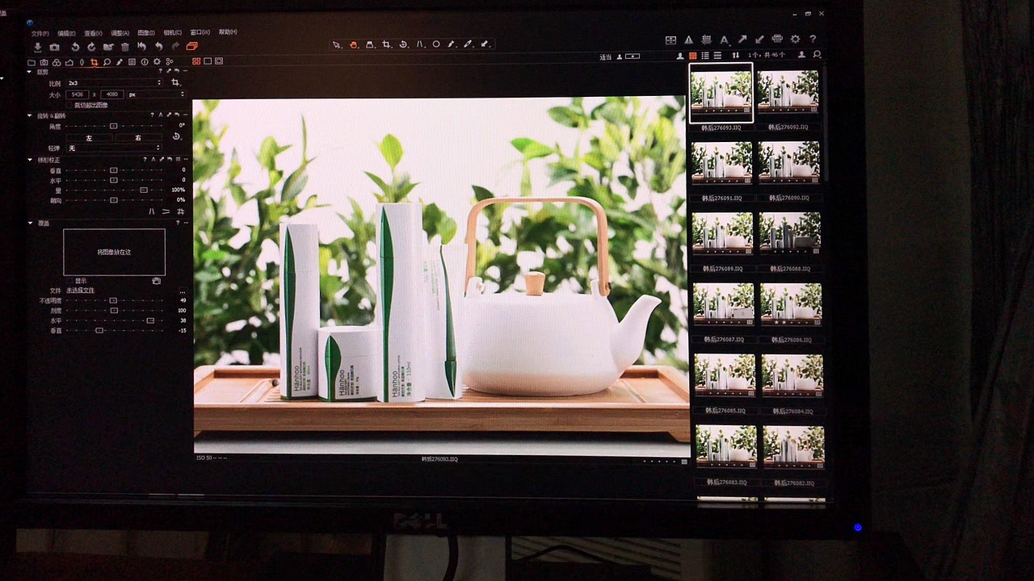1034x581 pixels.
Task: Click the grid overlay icon top right
Action: point(707,40)
